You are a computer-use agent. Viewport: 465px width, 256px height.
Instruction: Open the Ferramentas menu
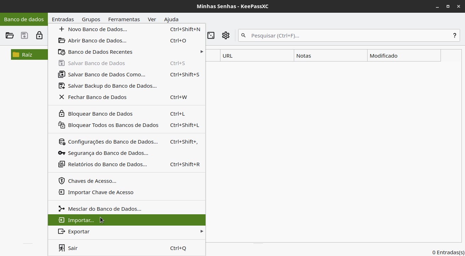click(124, 19)
